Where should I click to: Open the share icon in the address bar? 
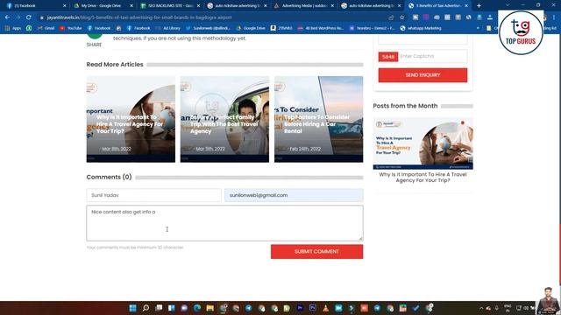[x=391, y=17]
